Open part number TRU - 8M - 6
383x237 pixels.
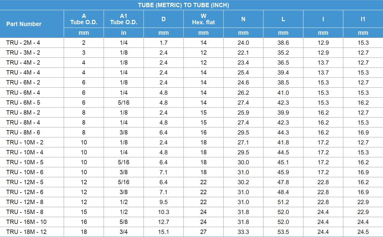(23, 132)
